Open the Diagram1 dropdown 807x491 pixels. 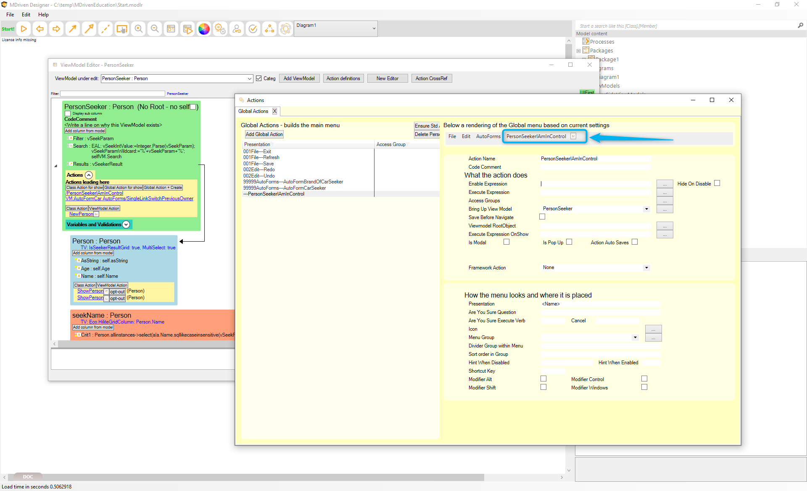[x=374, y=29]
